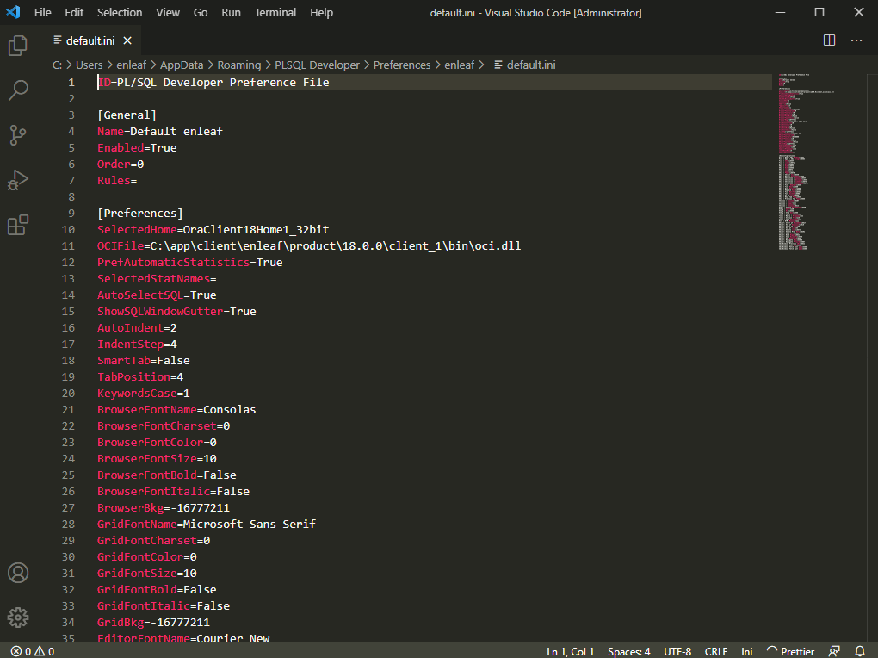
Task: Change line ending via CRLF
Action: 716,651
